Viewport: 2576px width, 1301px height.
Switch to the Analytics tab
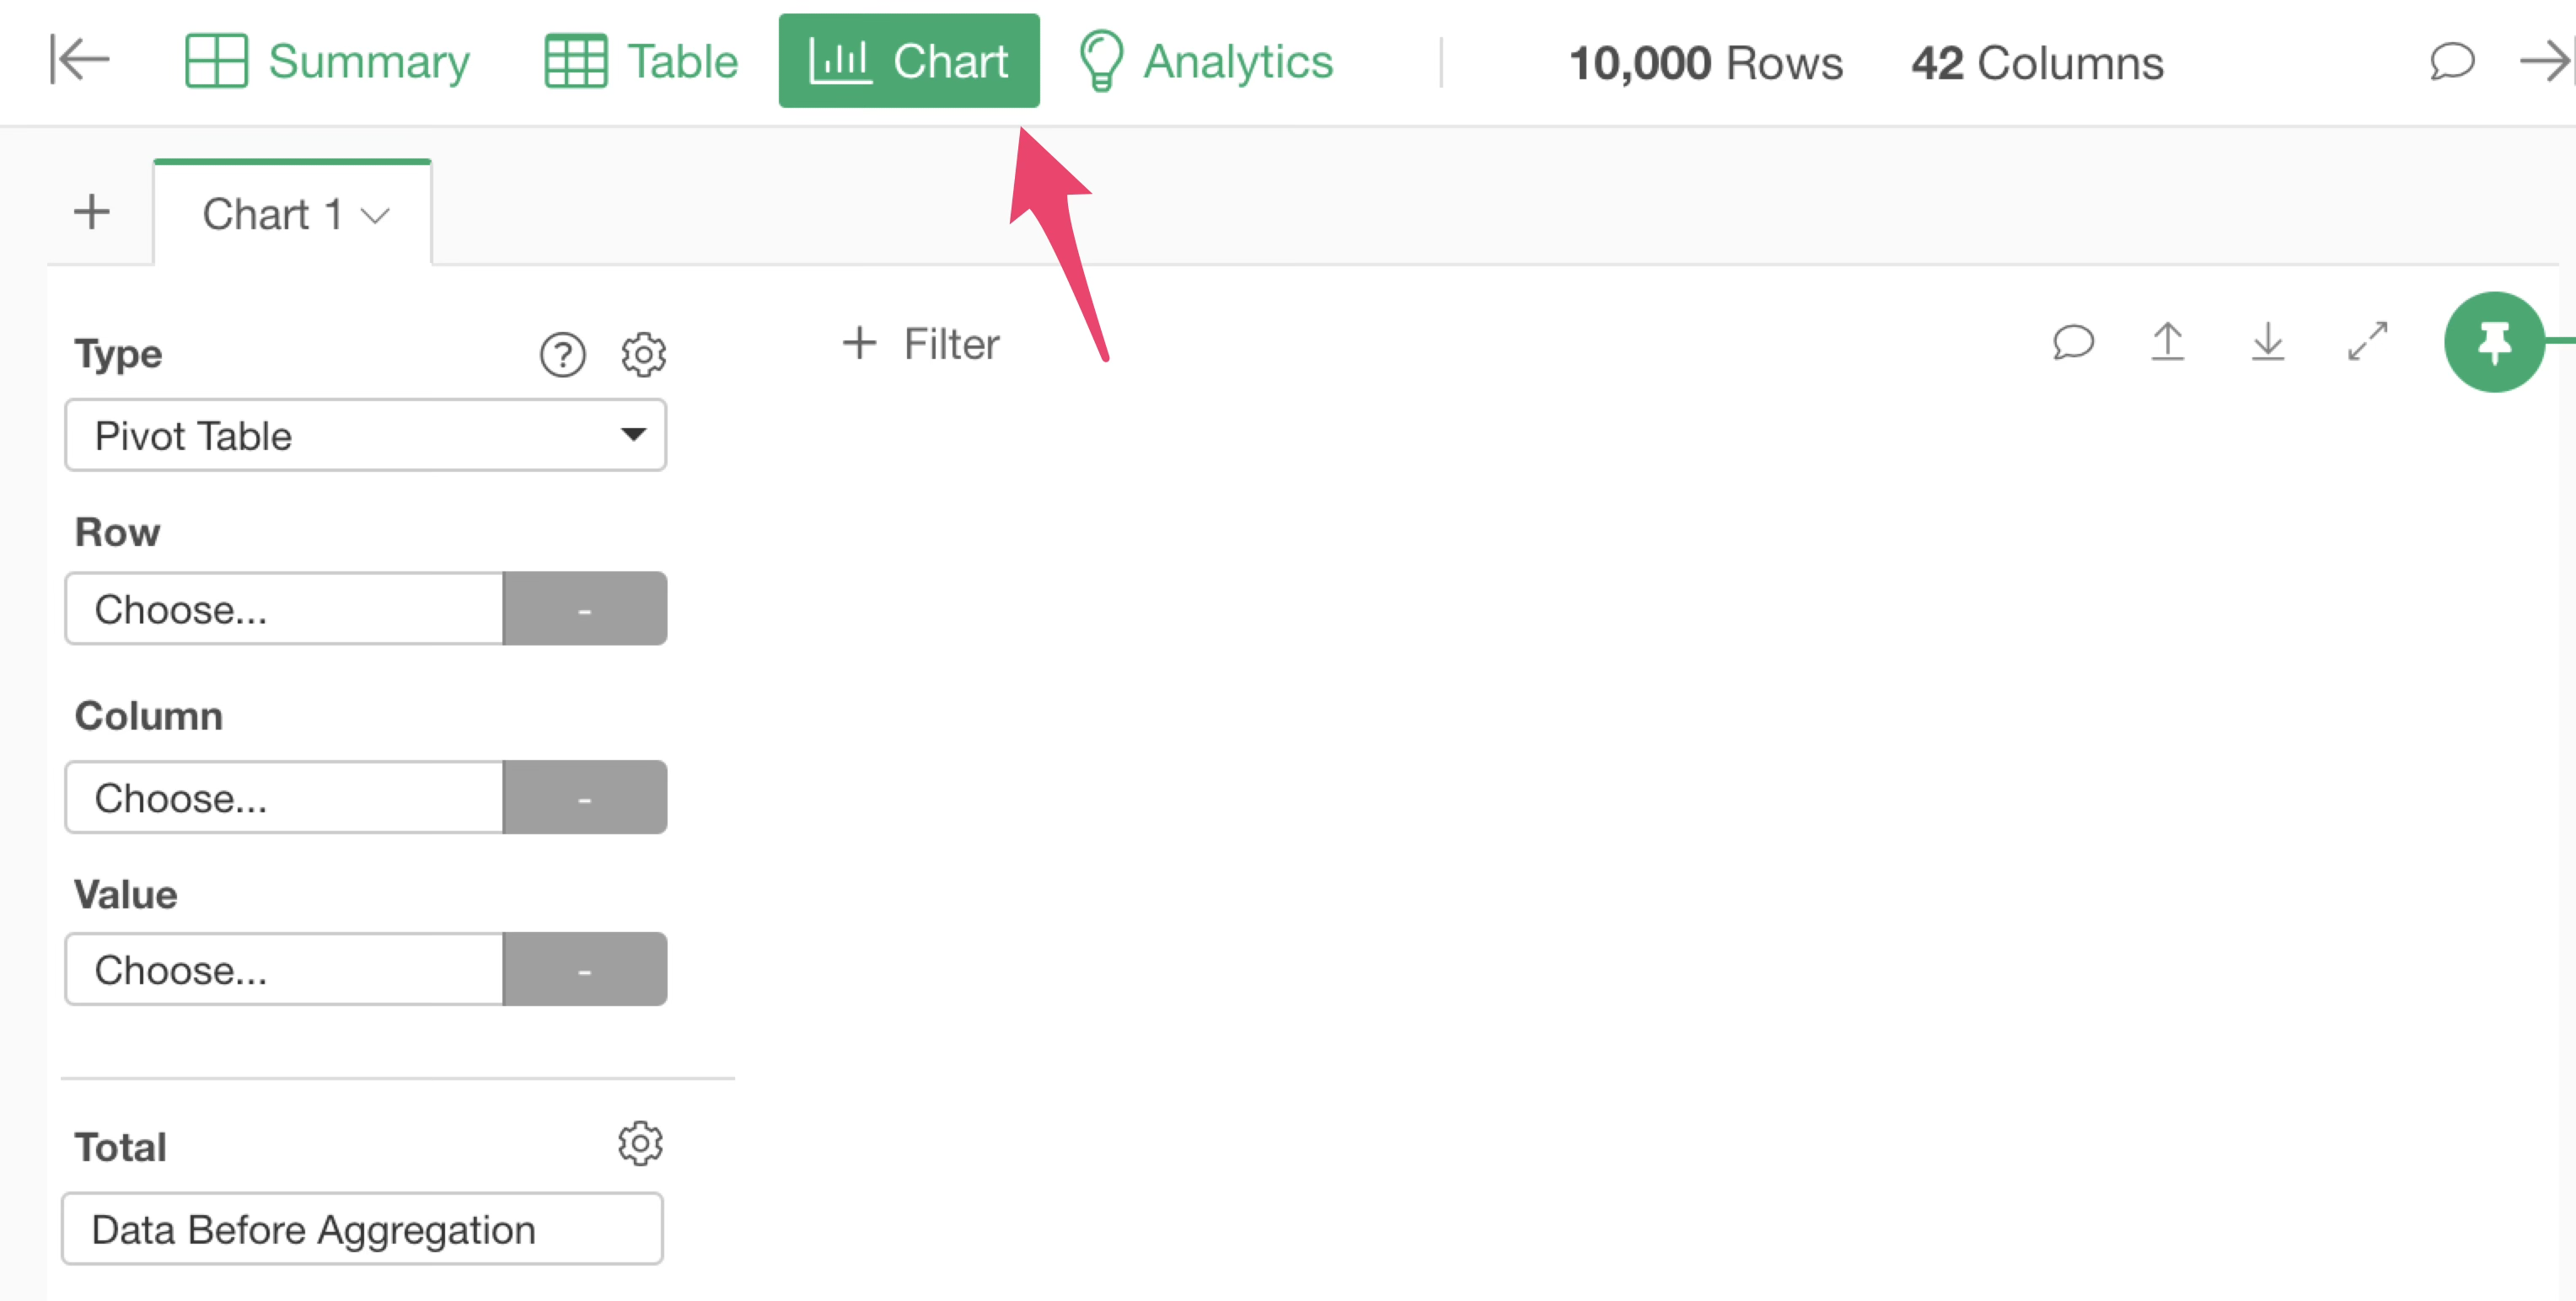(1205, 62)
